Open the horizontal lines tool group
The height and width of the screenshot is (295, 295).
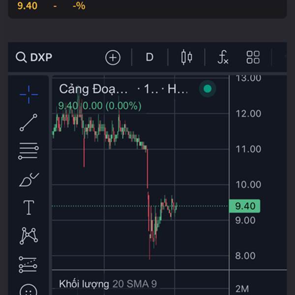tap(29, 151)
